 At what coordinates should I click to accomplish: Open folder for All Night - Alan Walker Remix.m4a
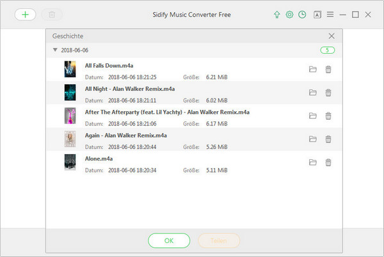coord(313,93)
